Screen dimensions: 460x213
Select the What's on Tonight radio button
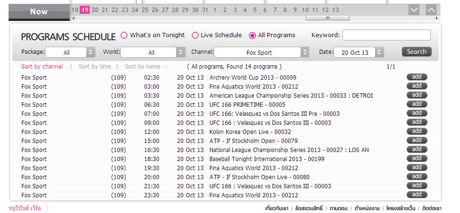click(x=124, y=35)
